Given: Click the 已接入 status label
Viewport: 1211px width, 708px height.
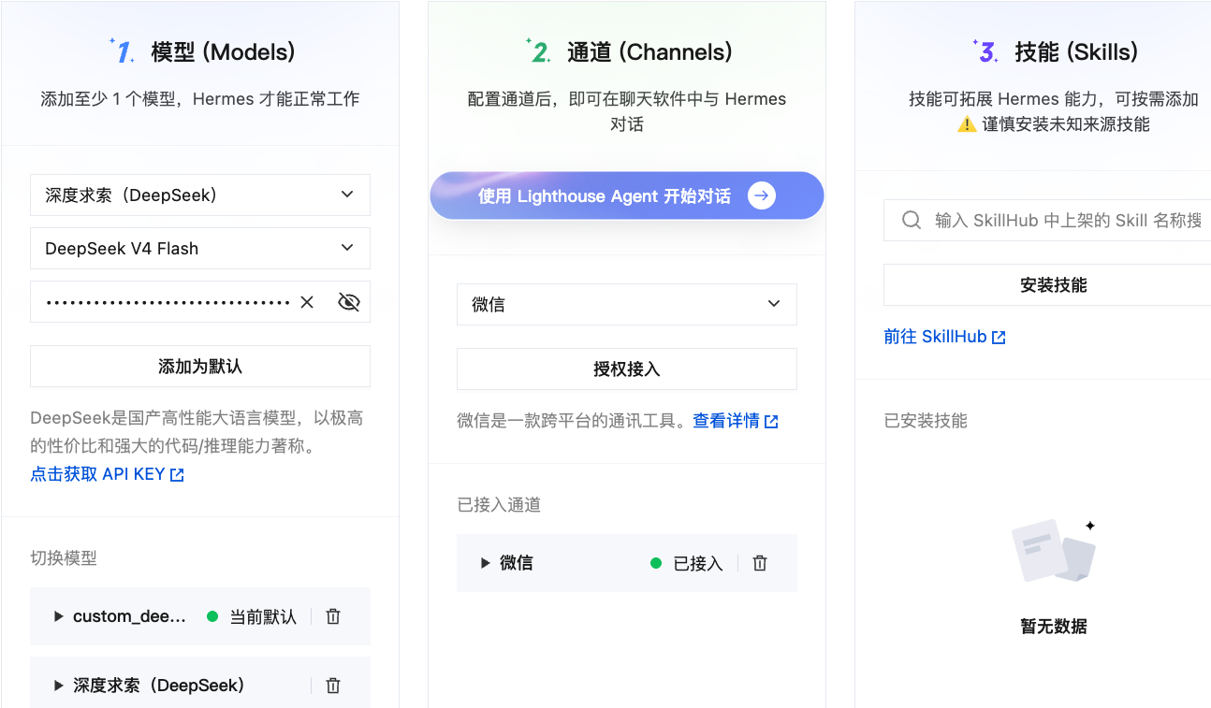Looking at the screenshot, I should [698, 563].
